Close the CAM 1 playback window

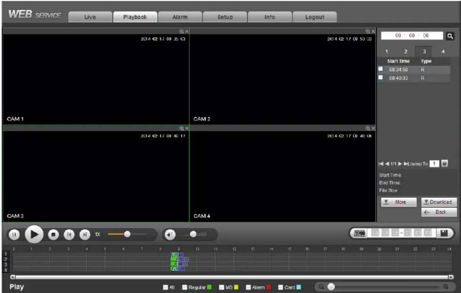pyautogui.click(x=187, y=32)
